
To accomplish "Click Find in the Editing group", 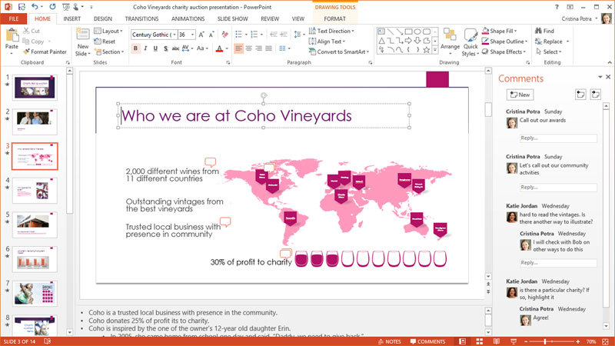I will pyautogui.click(x=543, y=31).
